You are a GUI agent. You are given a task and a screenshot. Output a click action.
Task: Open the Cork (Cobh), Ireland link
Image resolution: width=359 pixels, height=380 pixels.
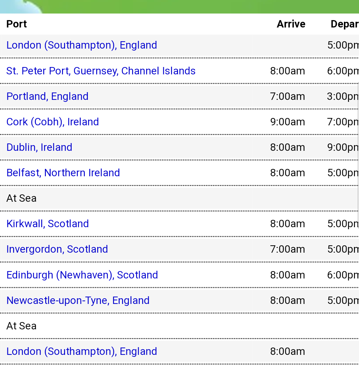[53, 122]
